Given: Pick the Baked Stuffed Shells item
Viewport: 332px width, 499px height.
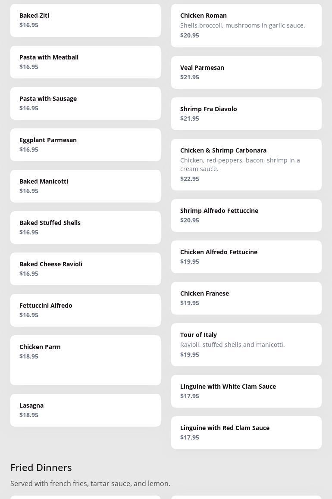Looking at the screenshot, I should pos(85,228).
